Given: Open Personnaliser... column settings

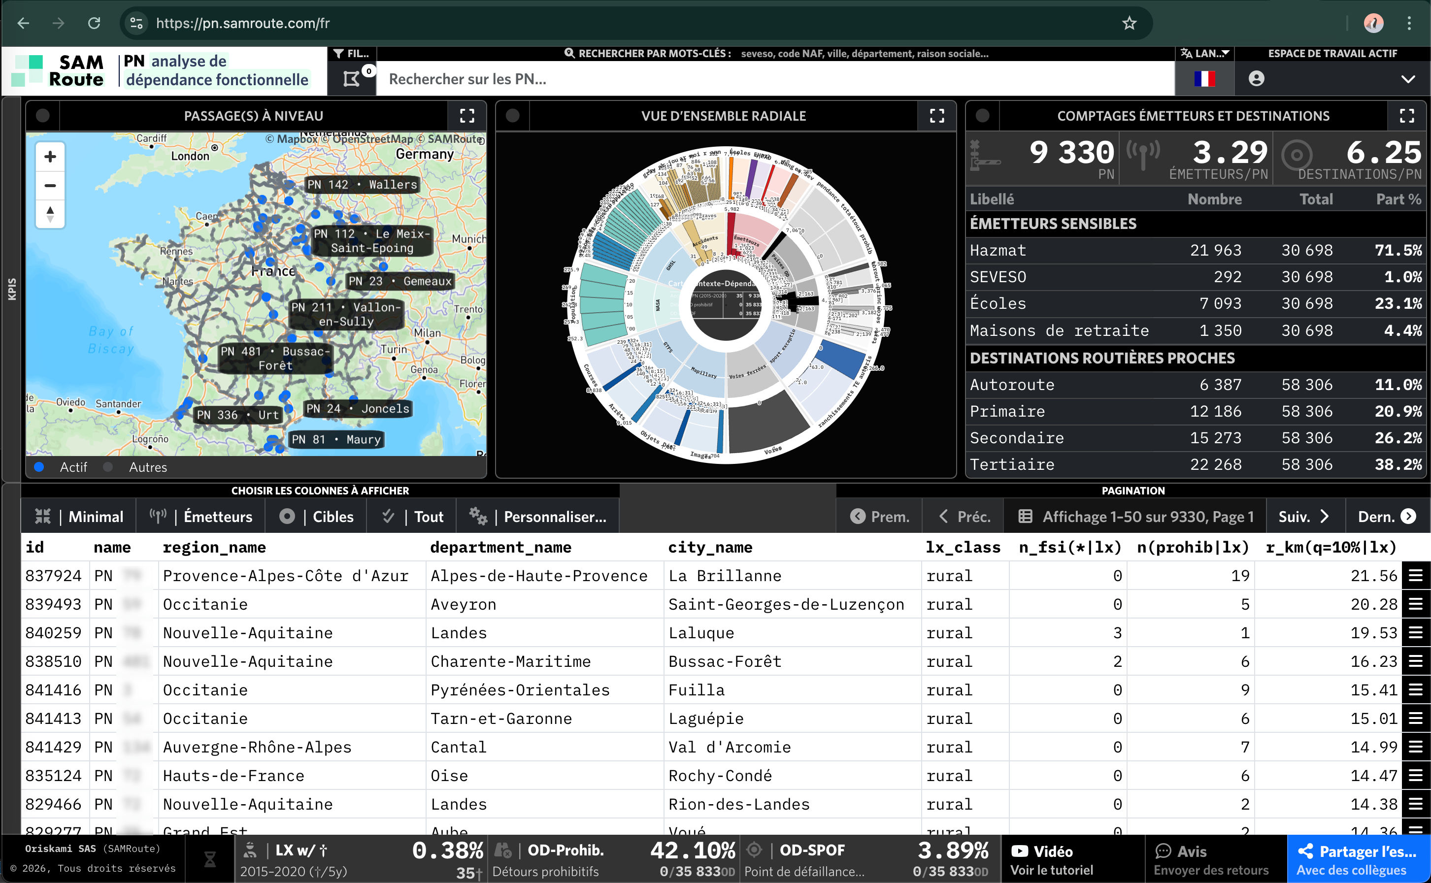Looking at the screenshot, I should click(537, 516).
